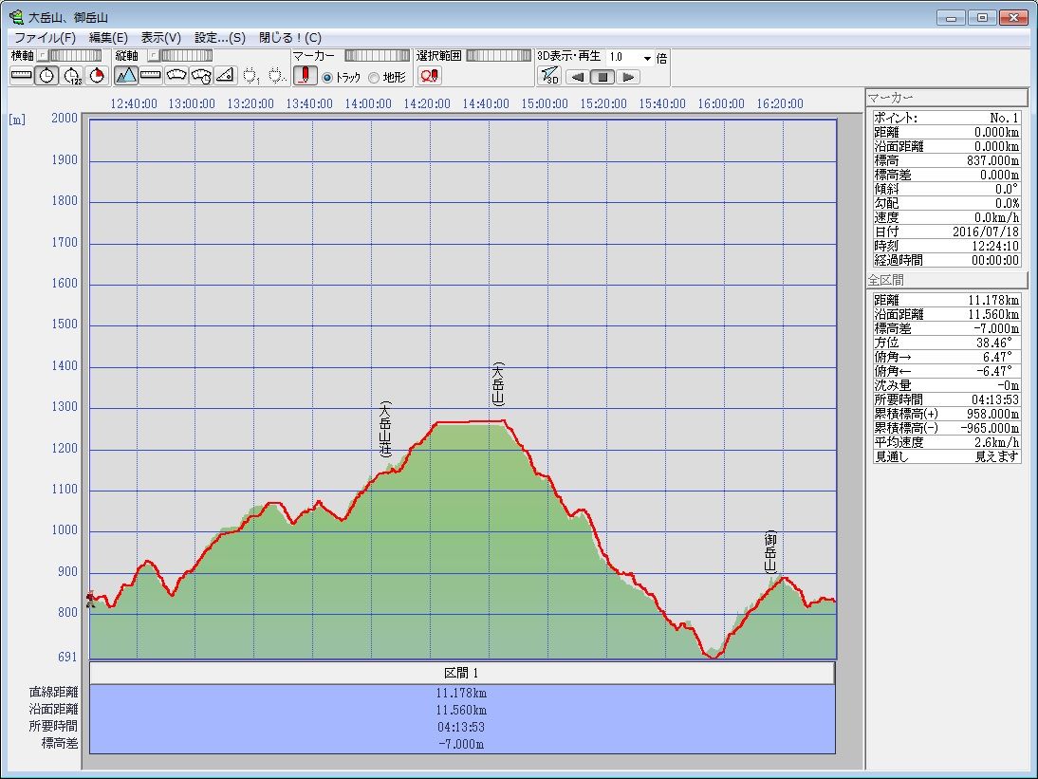Click the 大岳山荘 label on graph
The image size is (1038, 779).
pos(385,429)
